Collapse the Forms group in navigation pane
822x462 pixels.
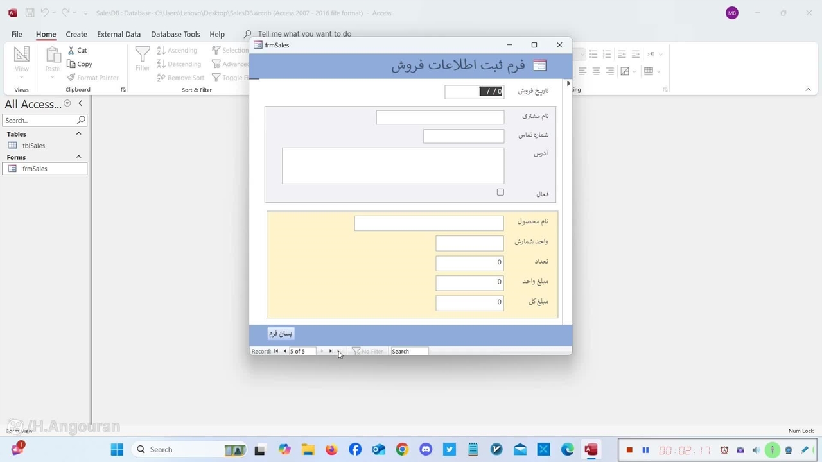coord(79,157)
